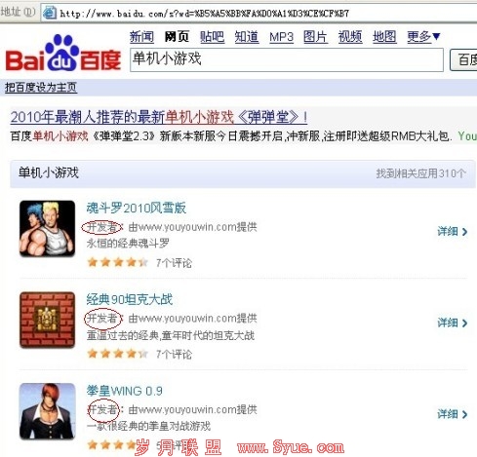Open the 魂斗罗2010风雪版 title link
This screenshot has height=457, width=477.
137,208
